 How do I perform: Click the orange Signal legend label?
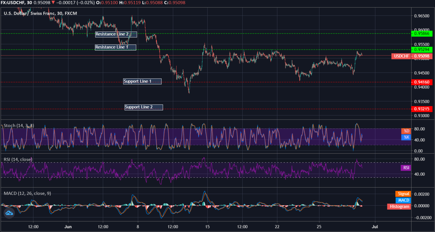pos(403,194)
